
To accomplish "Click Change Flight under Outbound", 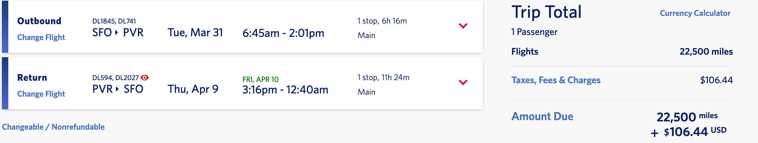I will coord(41,37).
